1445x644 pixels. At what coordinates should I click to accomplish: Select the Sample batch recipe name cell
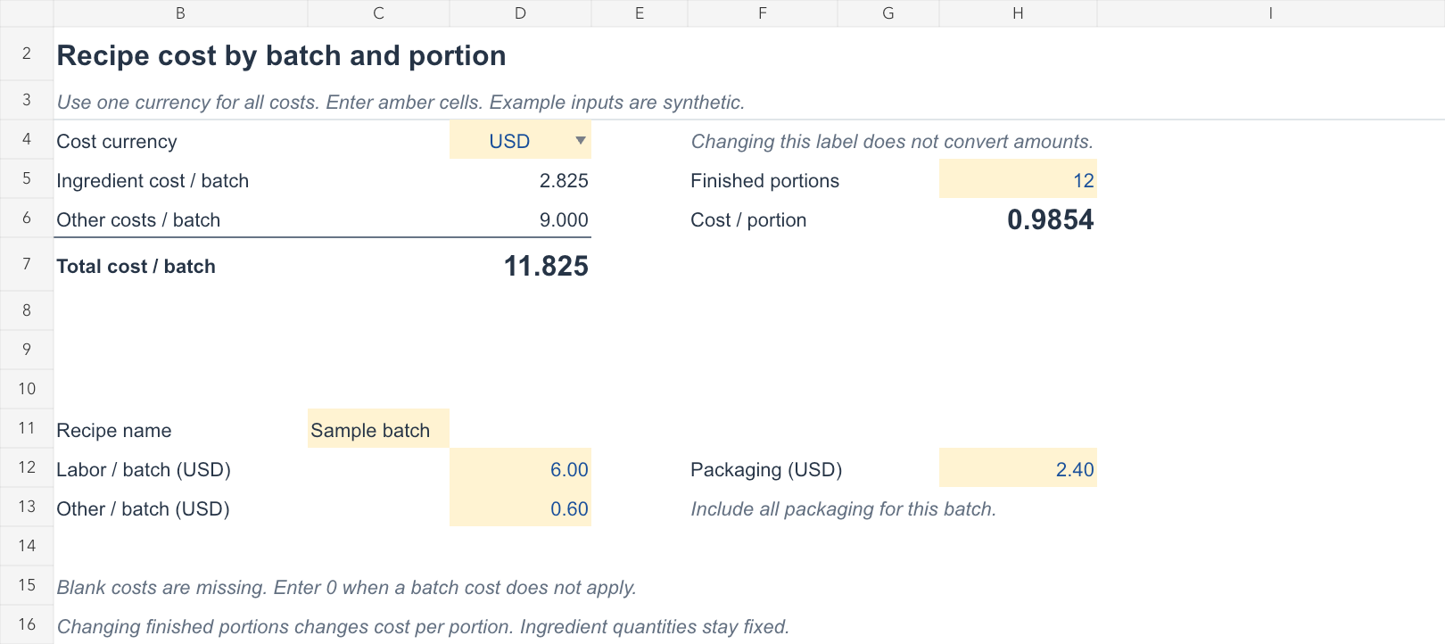[378, 430]
